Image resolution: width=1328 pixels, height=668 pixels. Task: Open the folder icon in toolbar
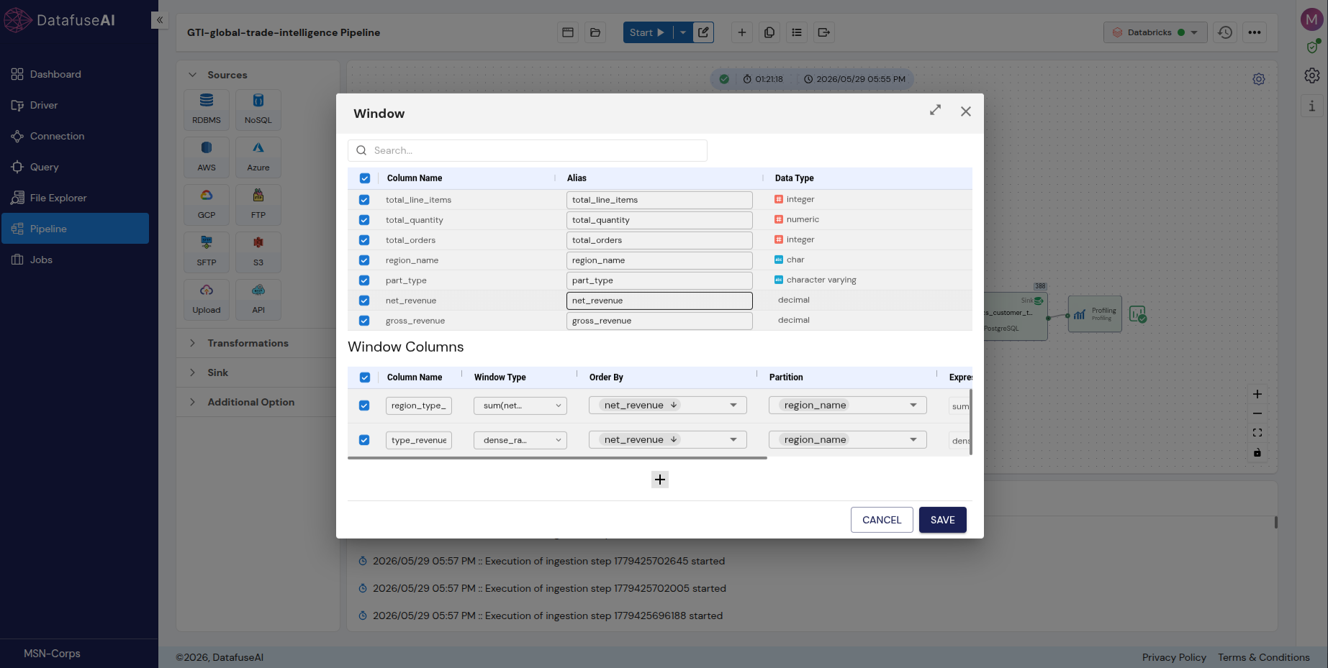pos(595,32)
